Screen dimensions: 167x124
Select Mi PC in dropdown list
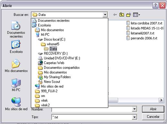(x=43, y=35)
